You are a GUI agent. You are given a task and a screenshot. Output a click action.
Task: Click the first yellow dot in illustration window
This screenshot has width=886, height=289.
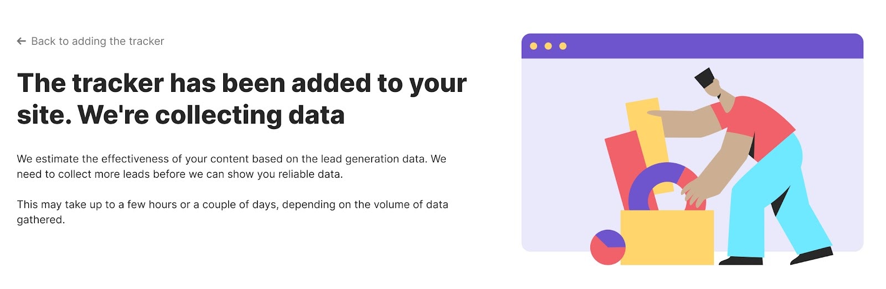click(x=533, y=46)
